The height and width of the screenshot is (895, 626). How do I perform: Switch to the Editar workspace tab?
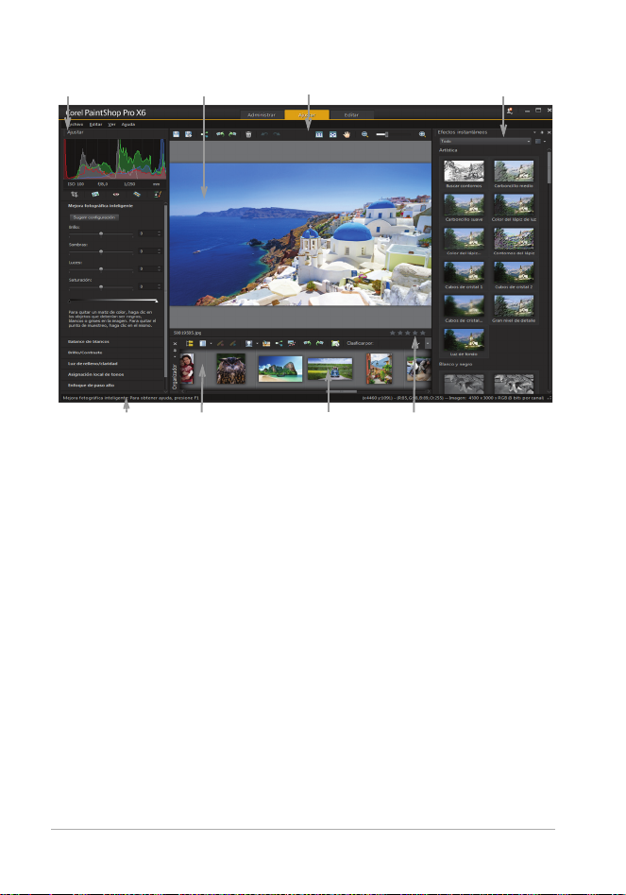352,114
